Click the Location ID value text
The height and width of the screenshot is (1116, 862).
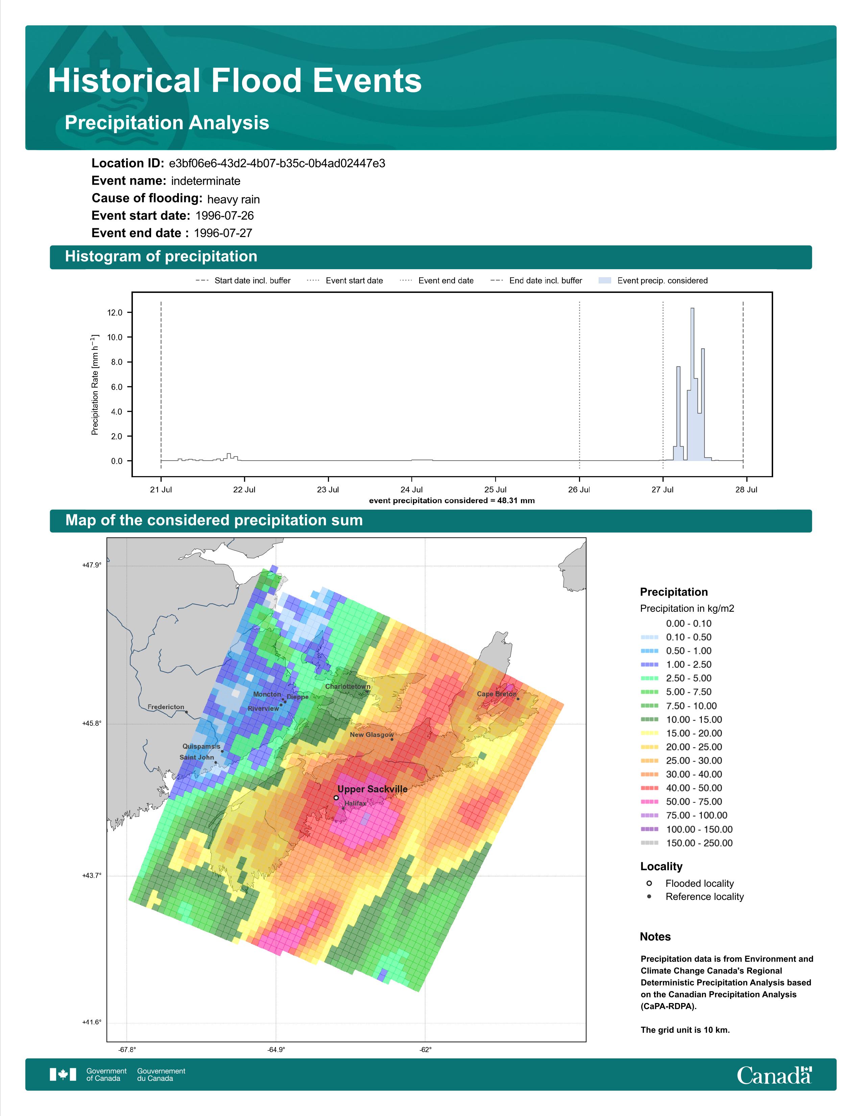(x=277, y=164)
